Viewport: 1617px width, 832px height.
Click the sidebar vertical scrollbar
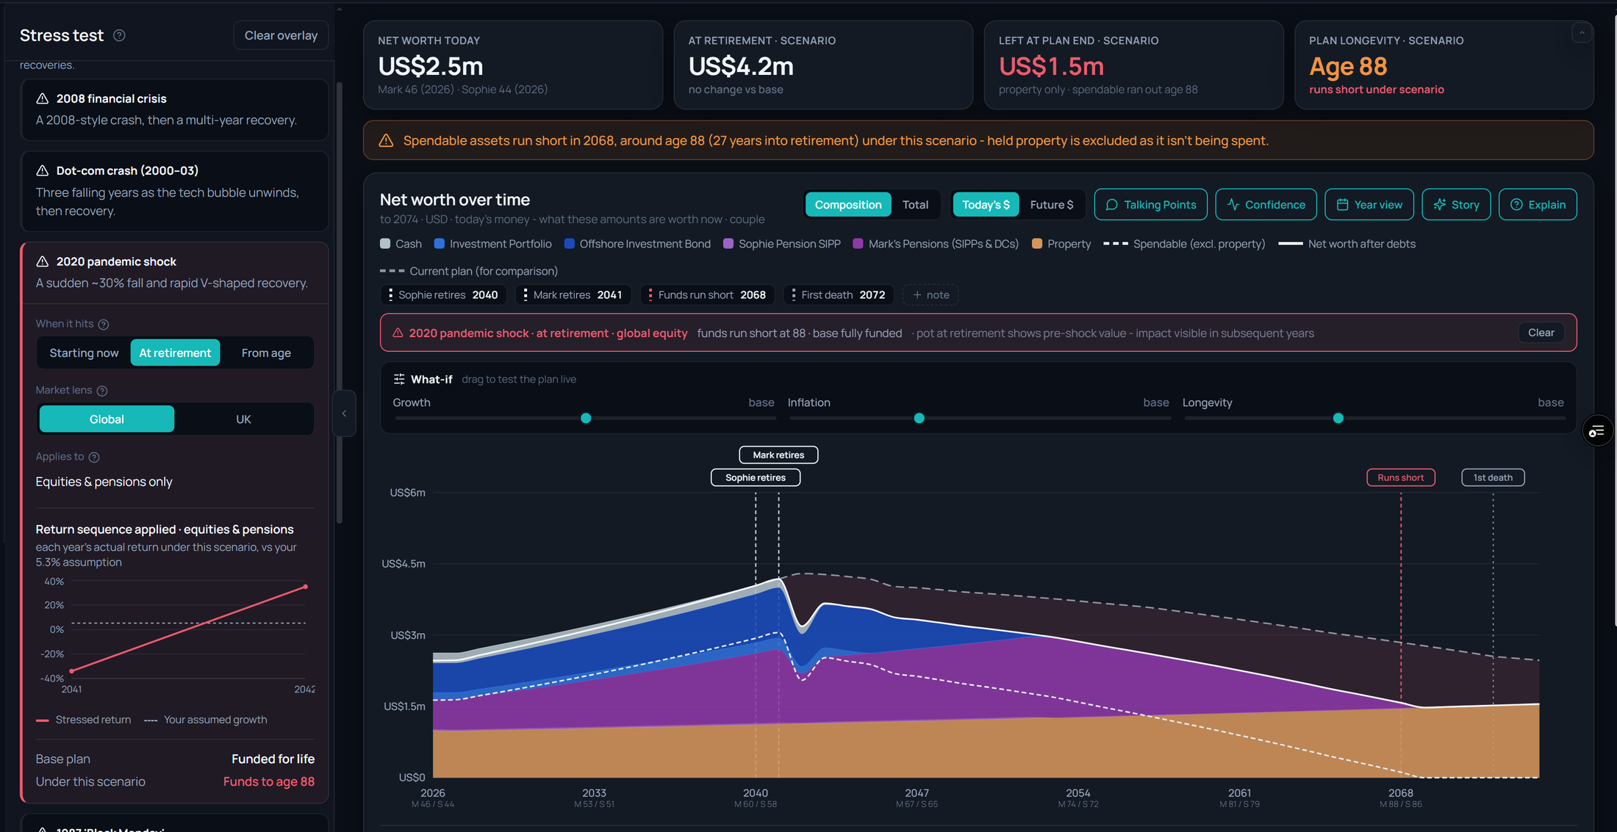click(339, 303)
